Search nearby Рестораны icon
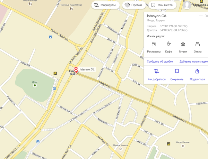This screenshot has height=159, width=208. [154, 44]
